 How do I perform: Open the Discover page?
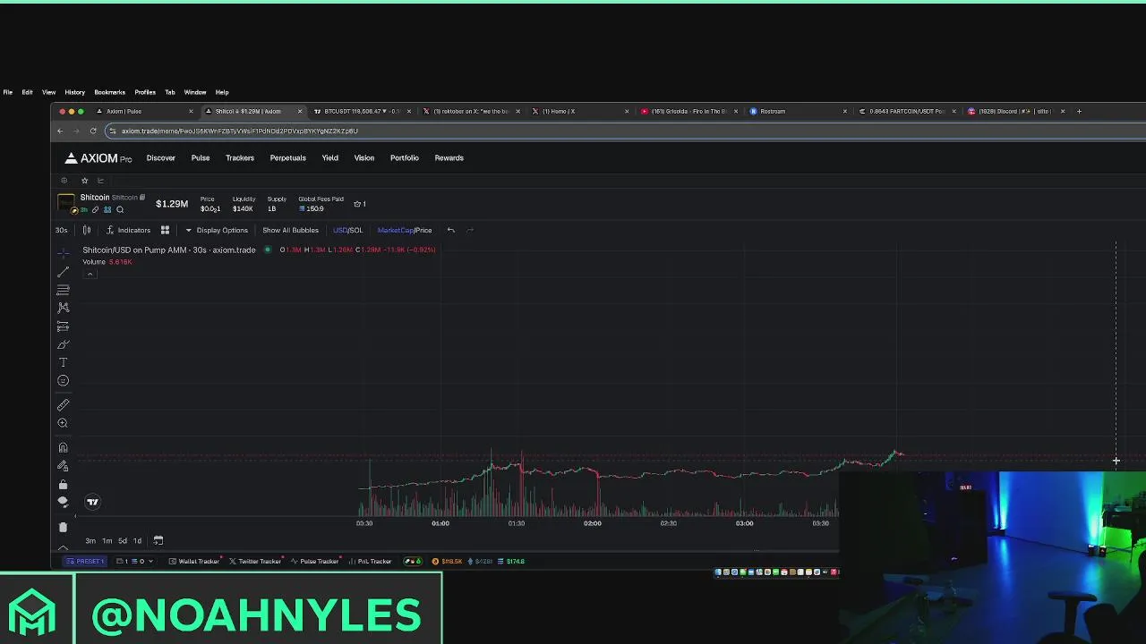coord(161,157)
